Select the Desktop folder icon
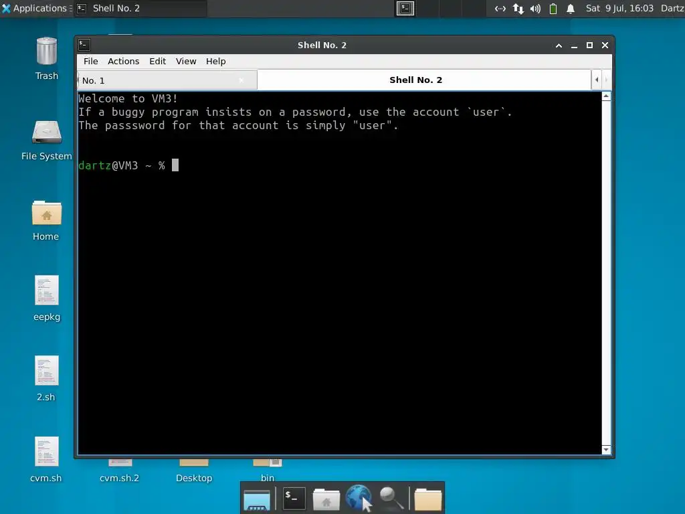 (194, 471)
